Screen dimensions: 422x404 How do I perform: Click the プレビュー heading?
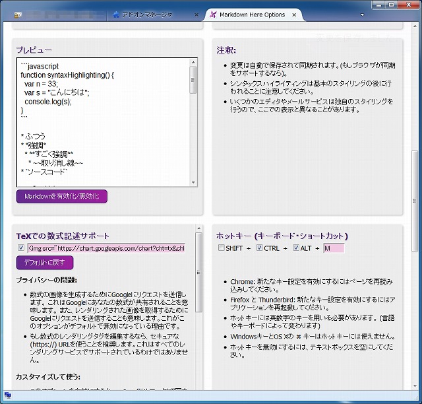point(34,50)
